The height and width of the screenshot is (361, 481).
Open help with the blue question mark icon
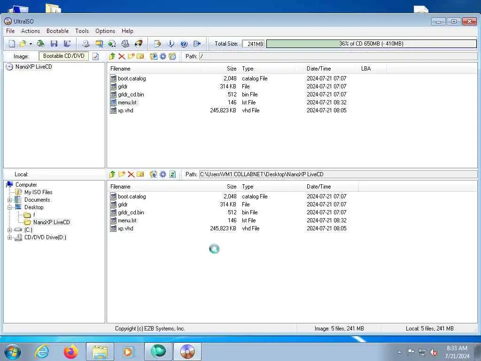tap(184, 44)
